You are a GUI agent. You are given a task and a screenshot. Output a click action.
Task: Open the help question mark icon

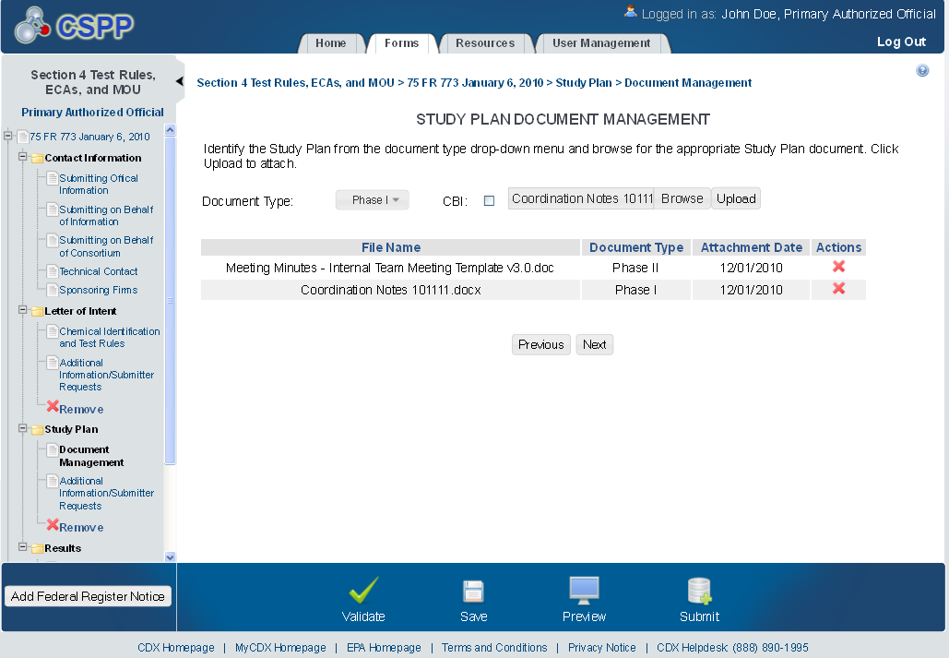[921, 70]
